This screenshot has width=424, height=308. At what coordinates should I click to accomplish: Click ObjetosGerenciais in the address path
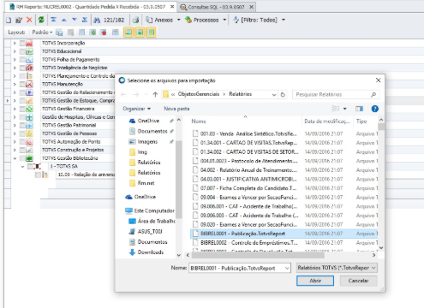click(199, 94)
